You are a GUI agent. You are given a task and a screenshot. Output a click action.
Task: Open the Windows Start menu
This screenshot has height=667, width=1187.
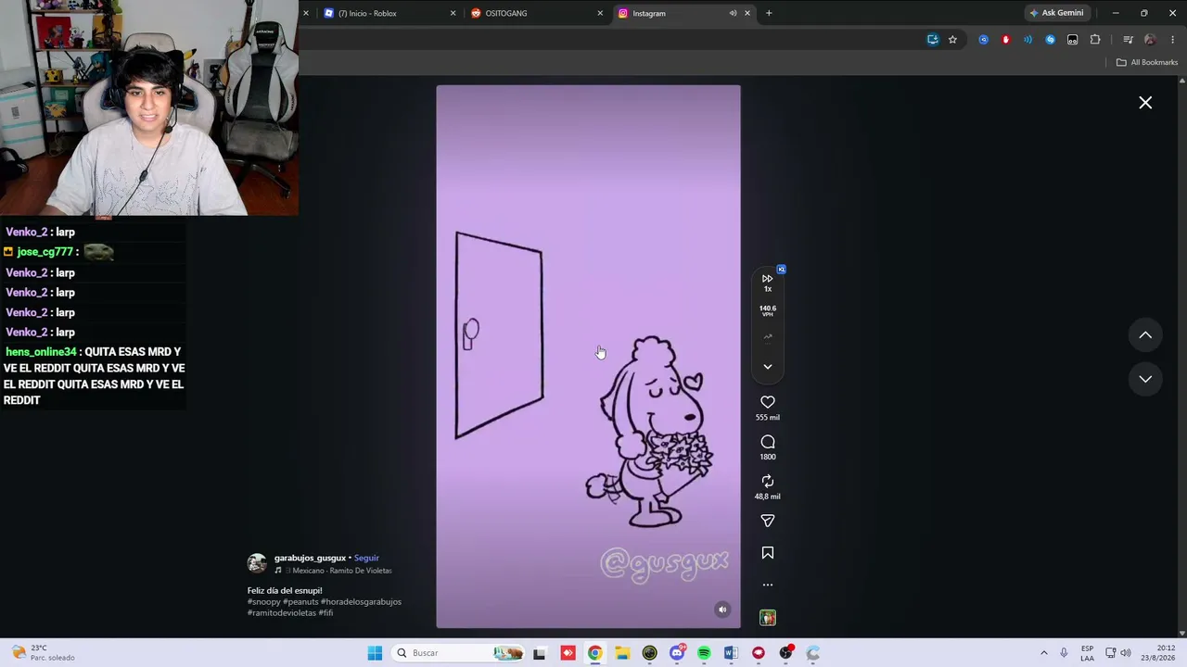(375, 653)
